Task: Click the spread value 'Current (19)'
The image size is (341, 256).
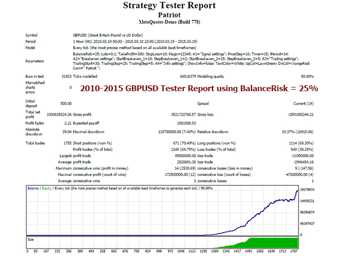Action: [x=303, y=103]
